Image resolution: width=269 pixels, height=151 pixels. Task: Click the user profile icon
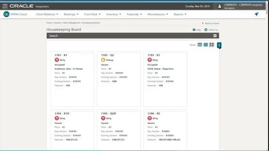[219, 6]
